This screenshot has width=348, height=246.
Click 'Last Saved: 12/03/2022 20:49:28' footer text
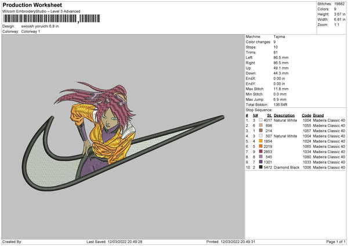114,241
